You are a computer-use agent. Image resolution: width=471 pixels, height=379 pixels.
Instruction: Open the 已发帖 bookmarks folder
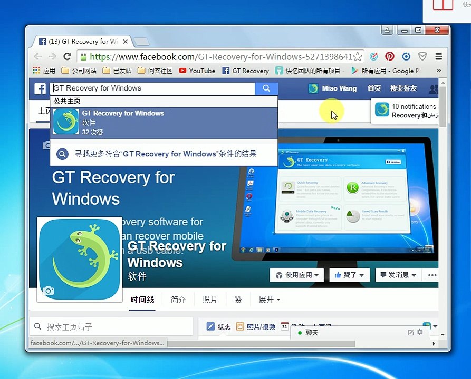(x=117, y=71)
